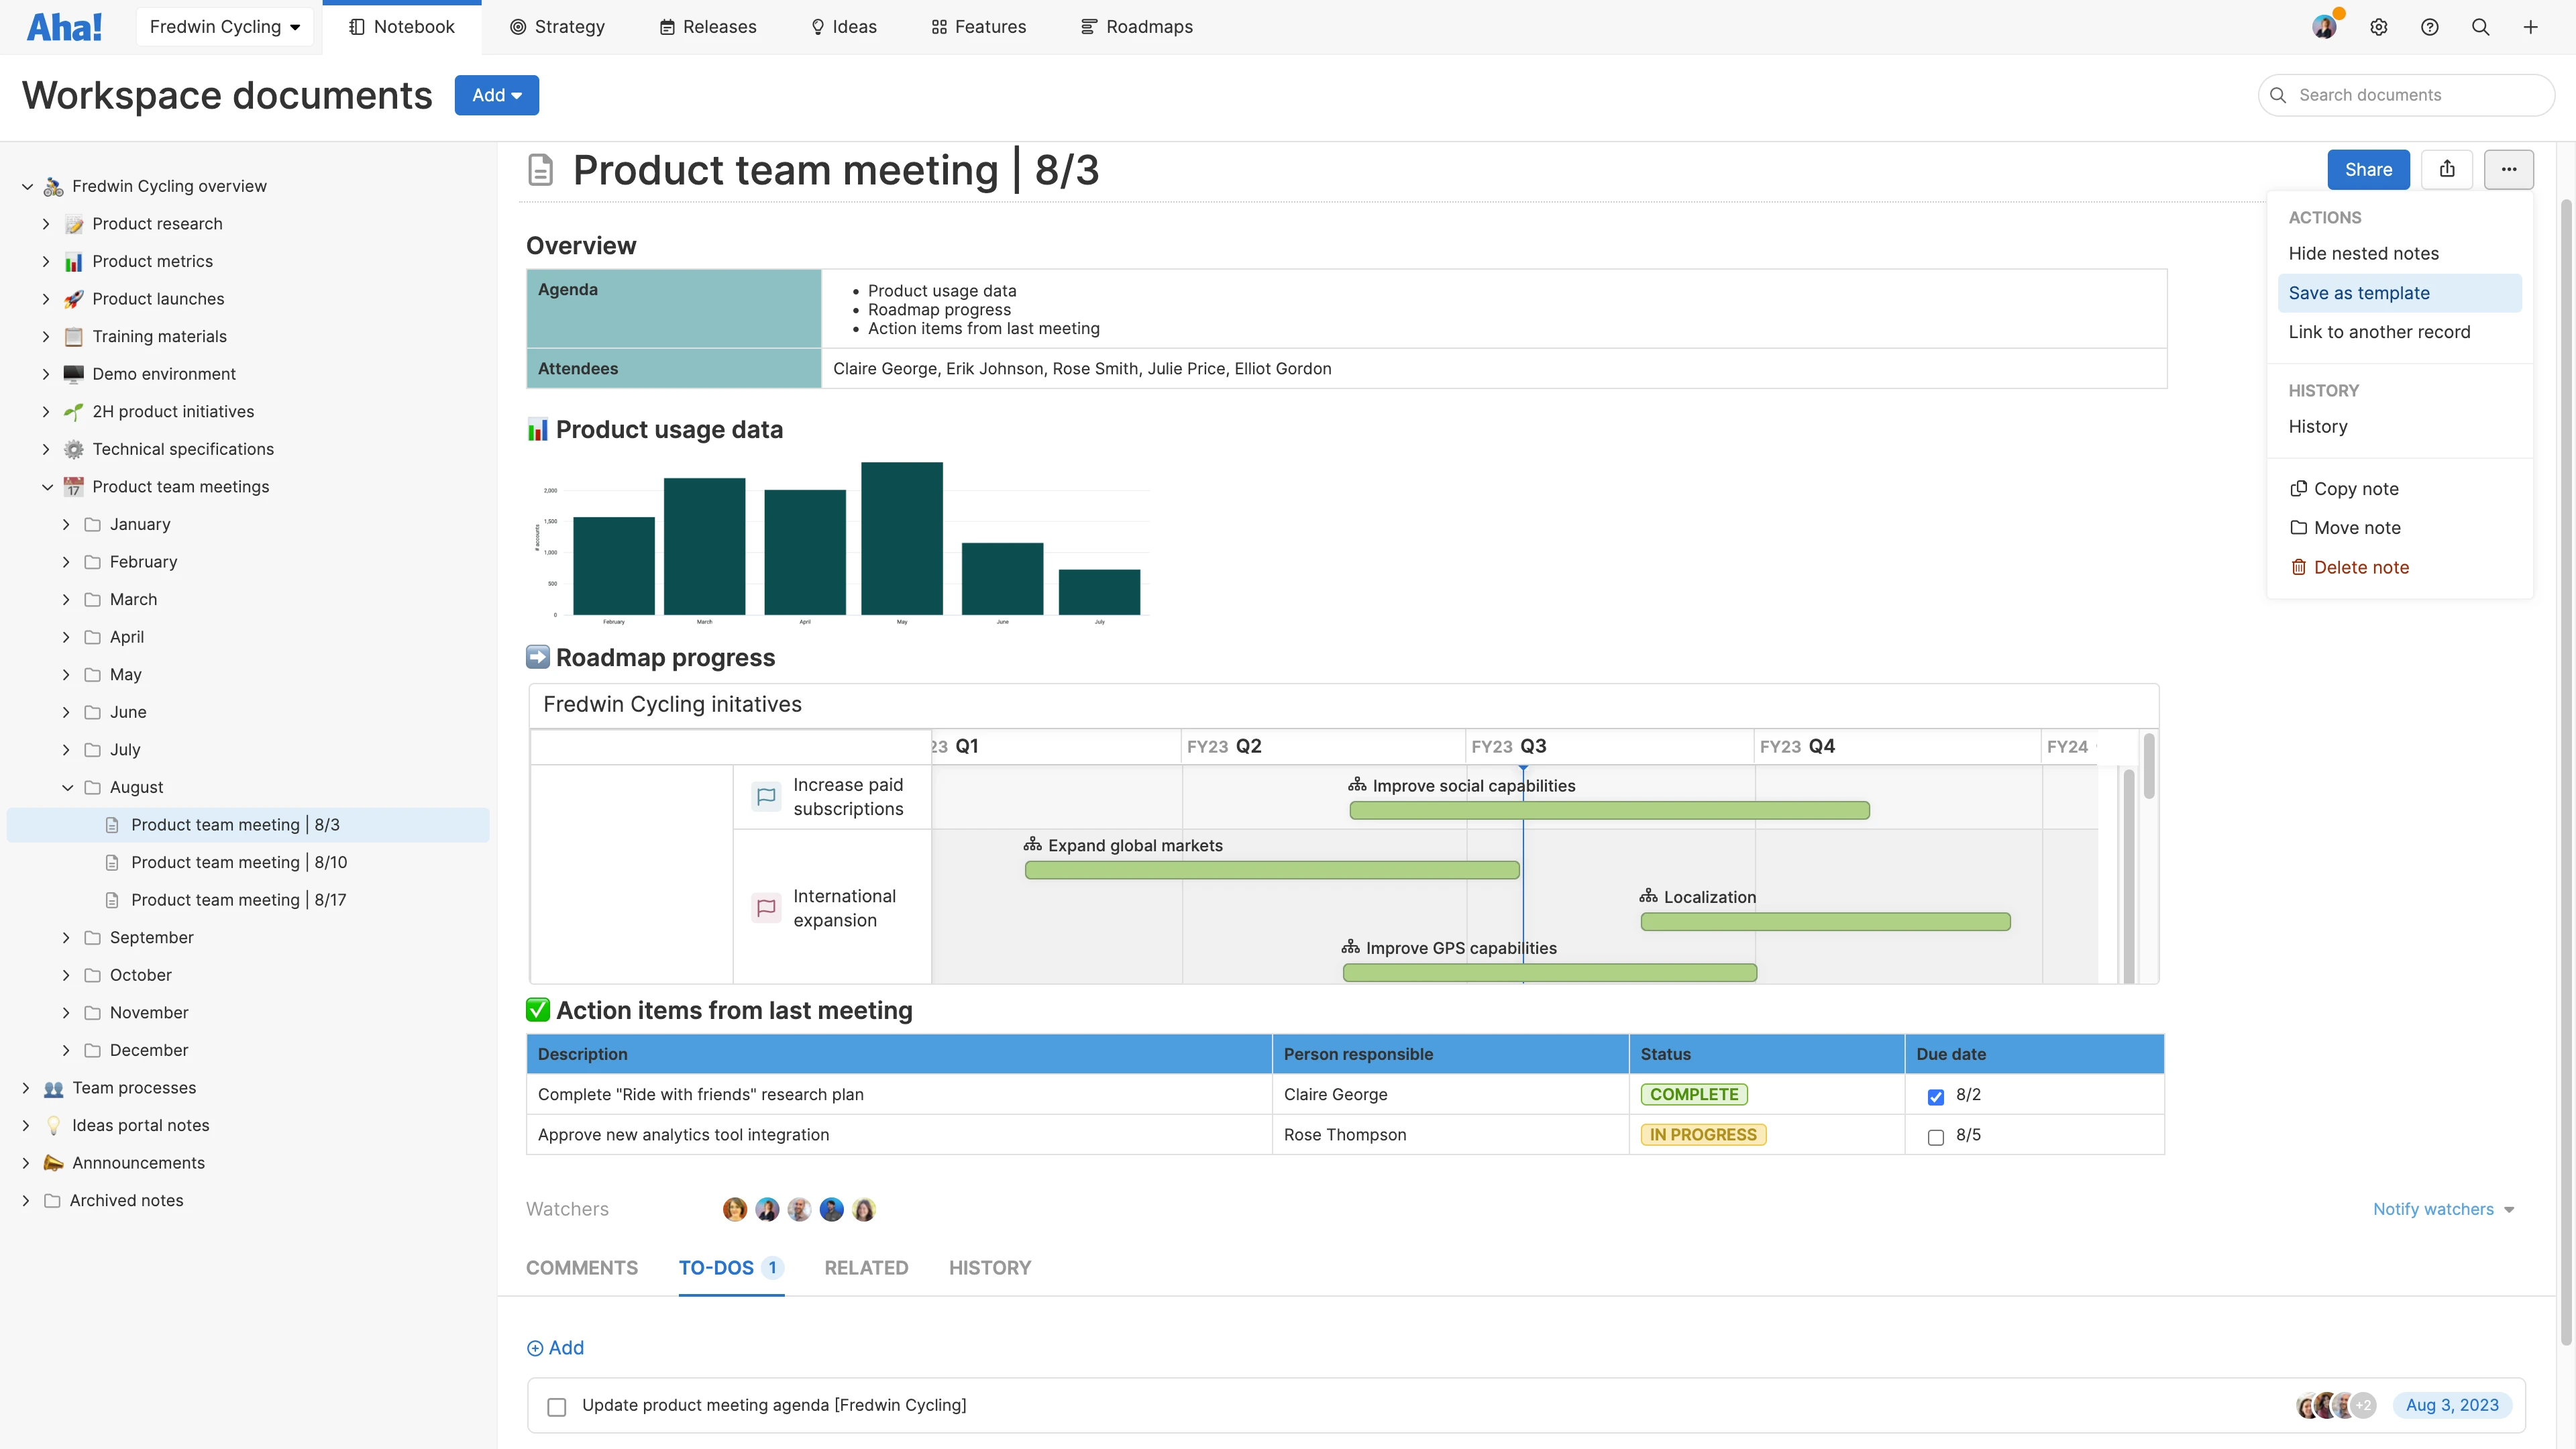Open the settings gear icon
This screenshot has height=1449, width=2576.
[2379, 27]
